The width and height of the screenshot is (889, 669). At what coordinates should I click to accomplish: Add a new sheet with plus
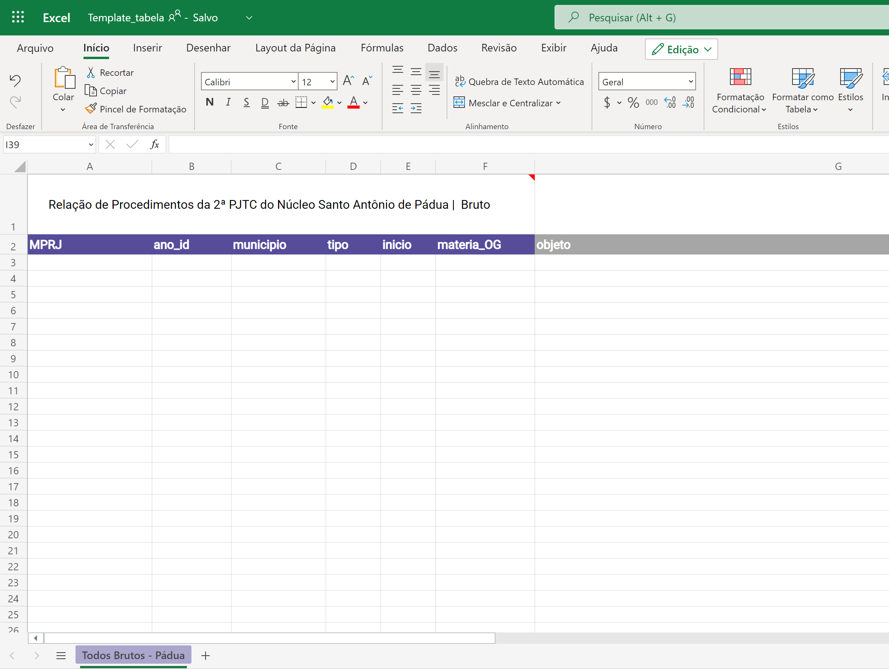[x=205, y=655]
